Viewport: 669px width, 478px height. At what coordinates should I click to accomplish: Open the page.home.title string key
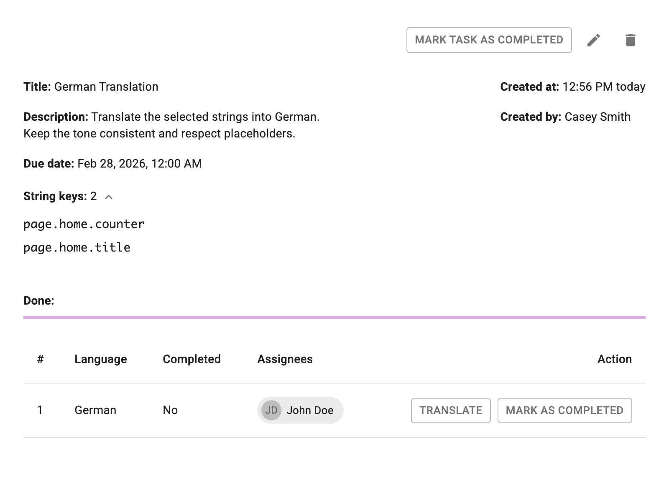tap(77, 247)
